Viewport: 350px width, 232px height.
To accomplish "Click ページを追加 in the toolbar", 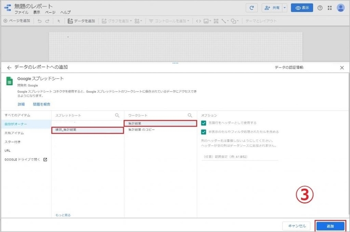I will click(17, 21).
